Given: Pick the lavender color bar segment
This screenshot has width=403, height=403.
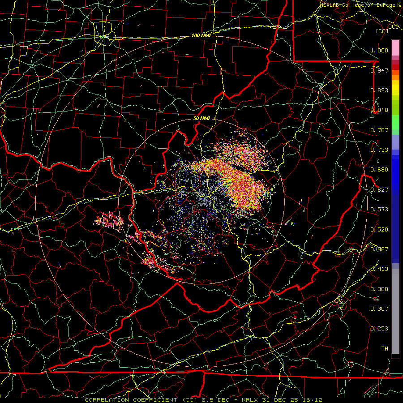Looking at the screenshot, I should coord(395,142).
